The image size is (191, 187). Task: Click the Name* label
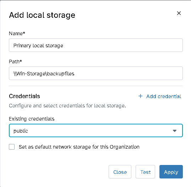pyautogui.click(x=17, y=33)
